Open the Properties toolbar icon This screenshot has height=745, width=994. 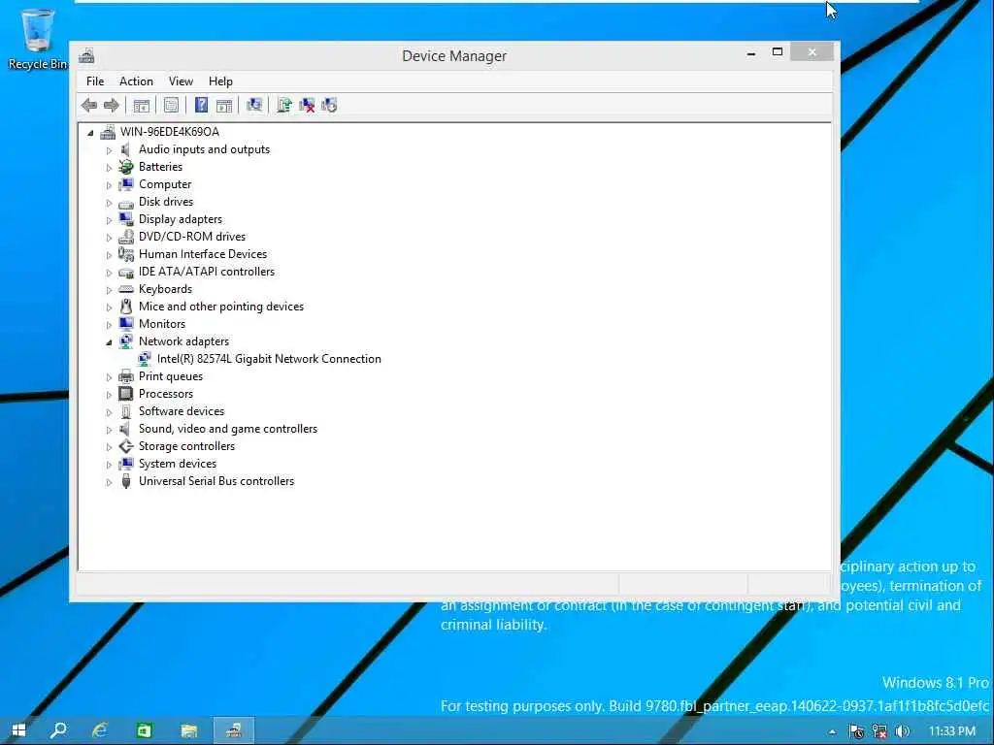click(171, 105)
